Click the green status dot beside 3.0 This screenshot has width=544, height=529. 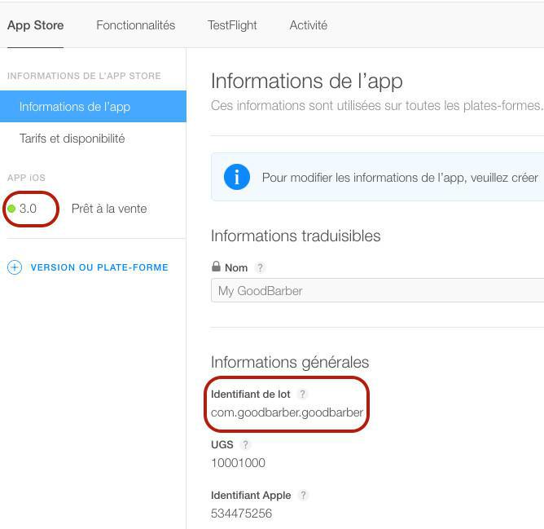coord(11,209)
